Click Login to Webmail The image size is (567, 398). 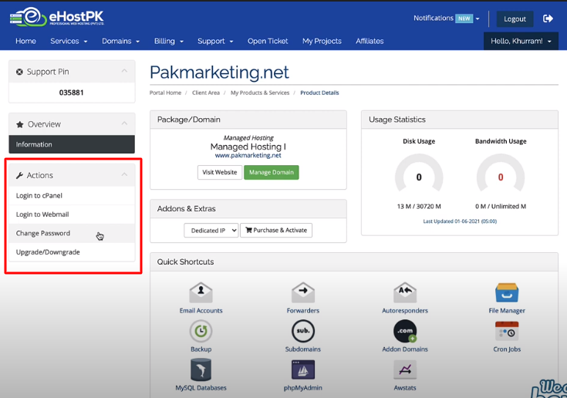pyautogui.click(x=72, y=214)
